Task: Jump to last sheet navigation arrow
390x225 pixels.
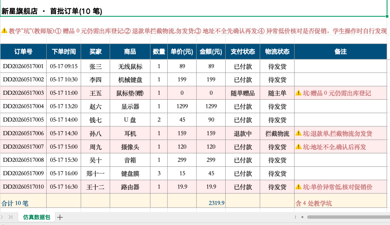Action: [x=10, y=217]
